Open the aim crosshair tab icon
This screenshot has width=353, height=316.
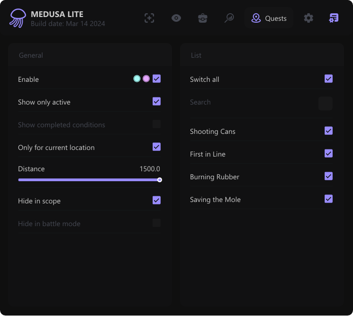point(149,18)
